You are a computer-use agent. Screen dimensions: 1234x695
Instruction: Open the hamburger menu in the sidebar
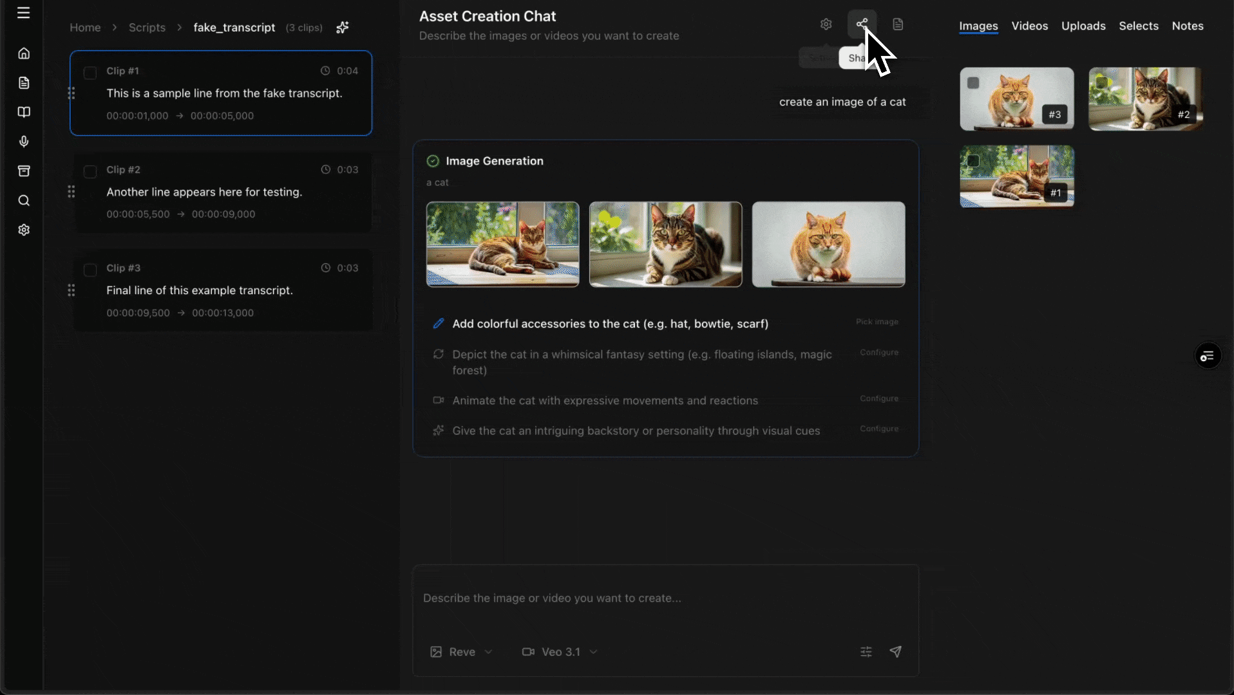24,13
